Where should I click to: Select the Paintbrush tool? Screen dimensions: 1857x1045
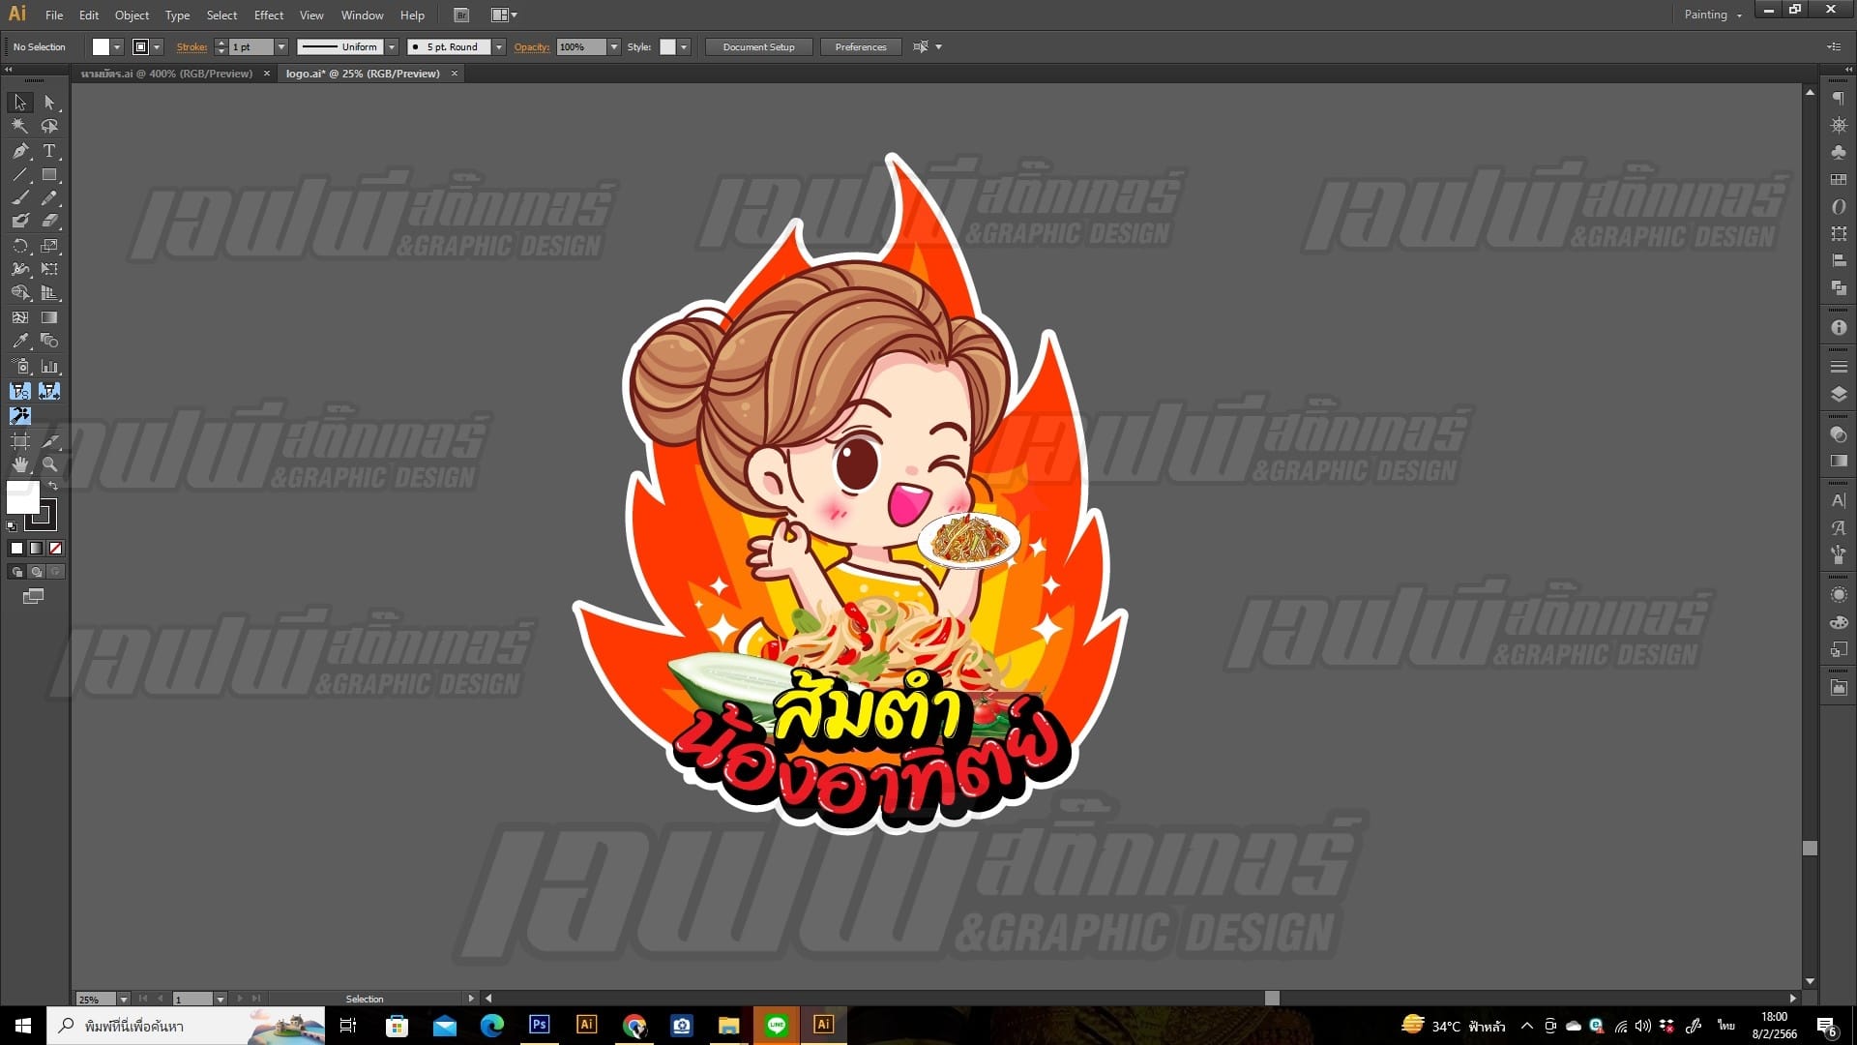(x=20, y=198)
